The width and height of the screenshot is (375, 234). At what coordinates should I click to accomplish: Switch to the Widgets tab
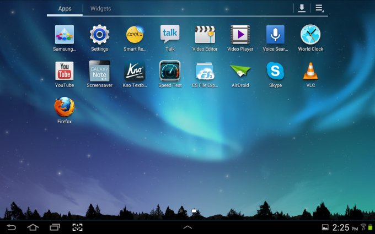[101, 9]
